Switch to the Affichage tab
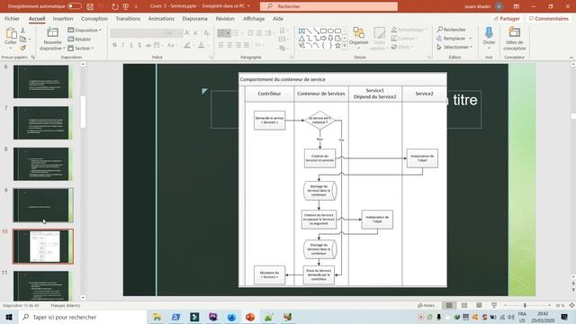The image size is (576, 324). 254,18
